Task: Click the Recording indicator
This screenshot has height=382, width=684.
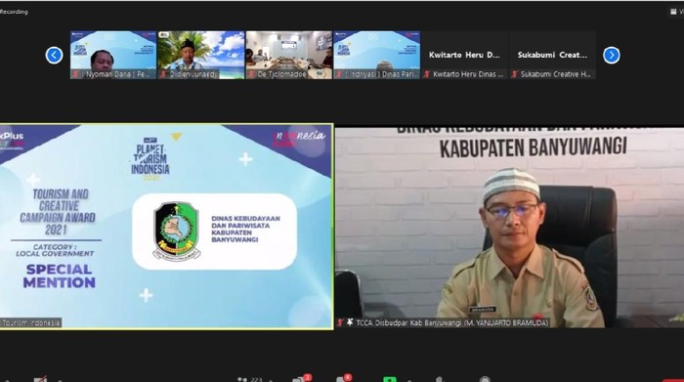Action: (x=14, y=12)
